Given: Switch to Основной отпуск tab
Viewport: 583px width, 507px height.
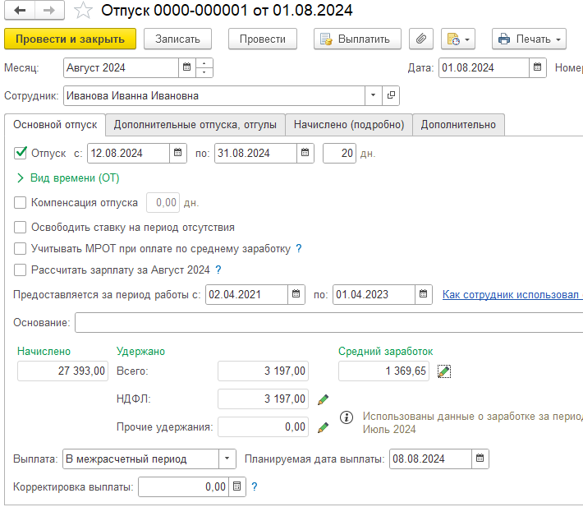Looking at the screenshot, I should pyautogui.click(x=55, y=124).
